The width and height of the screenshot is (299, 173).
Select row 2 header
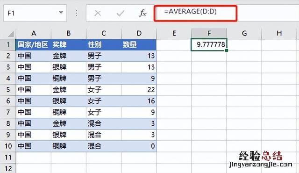[8, 56]
